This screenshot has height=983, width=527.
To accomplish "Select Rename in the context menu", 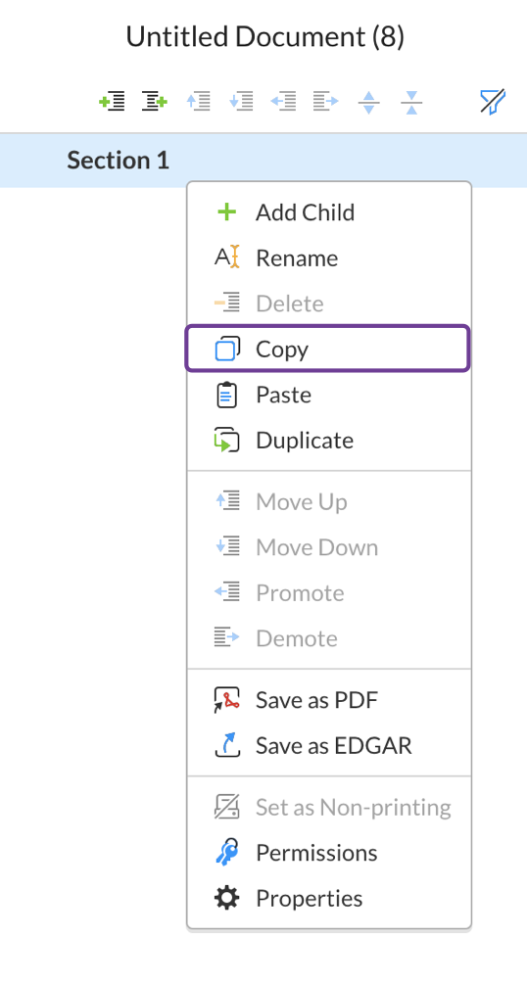I will [329, 257].
